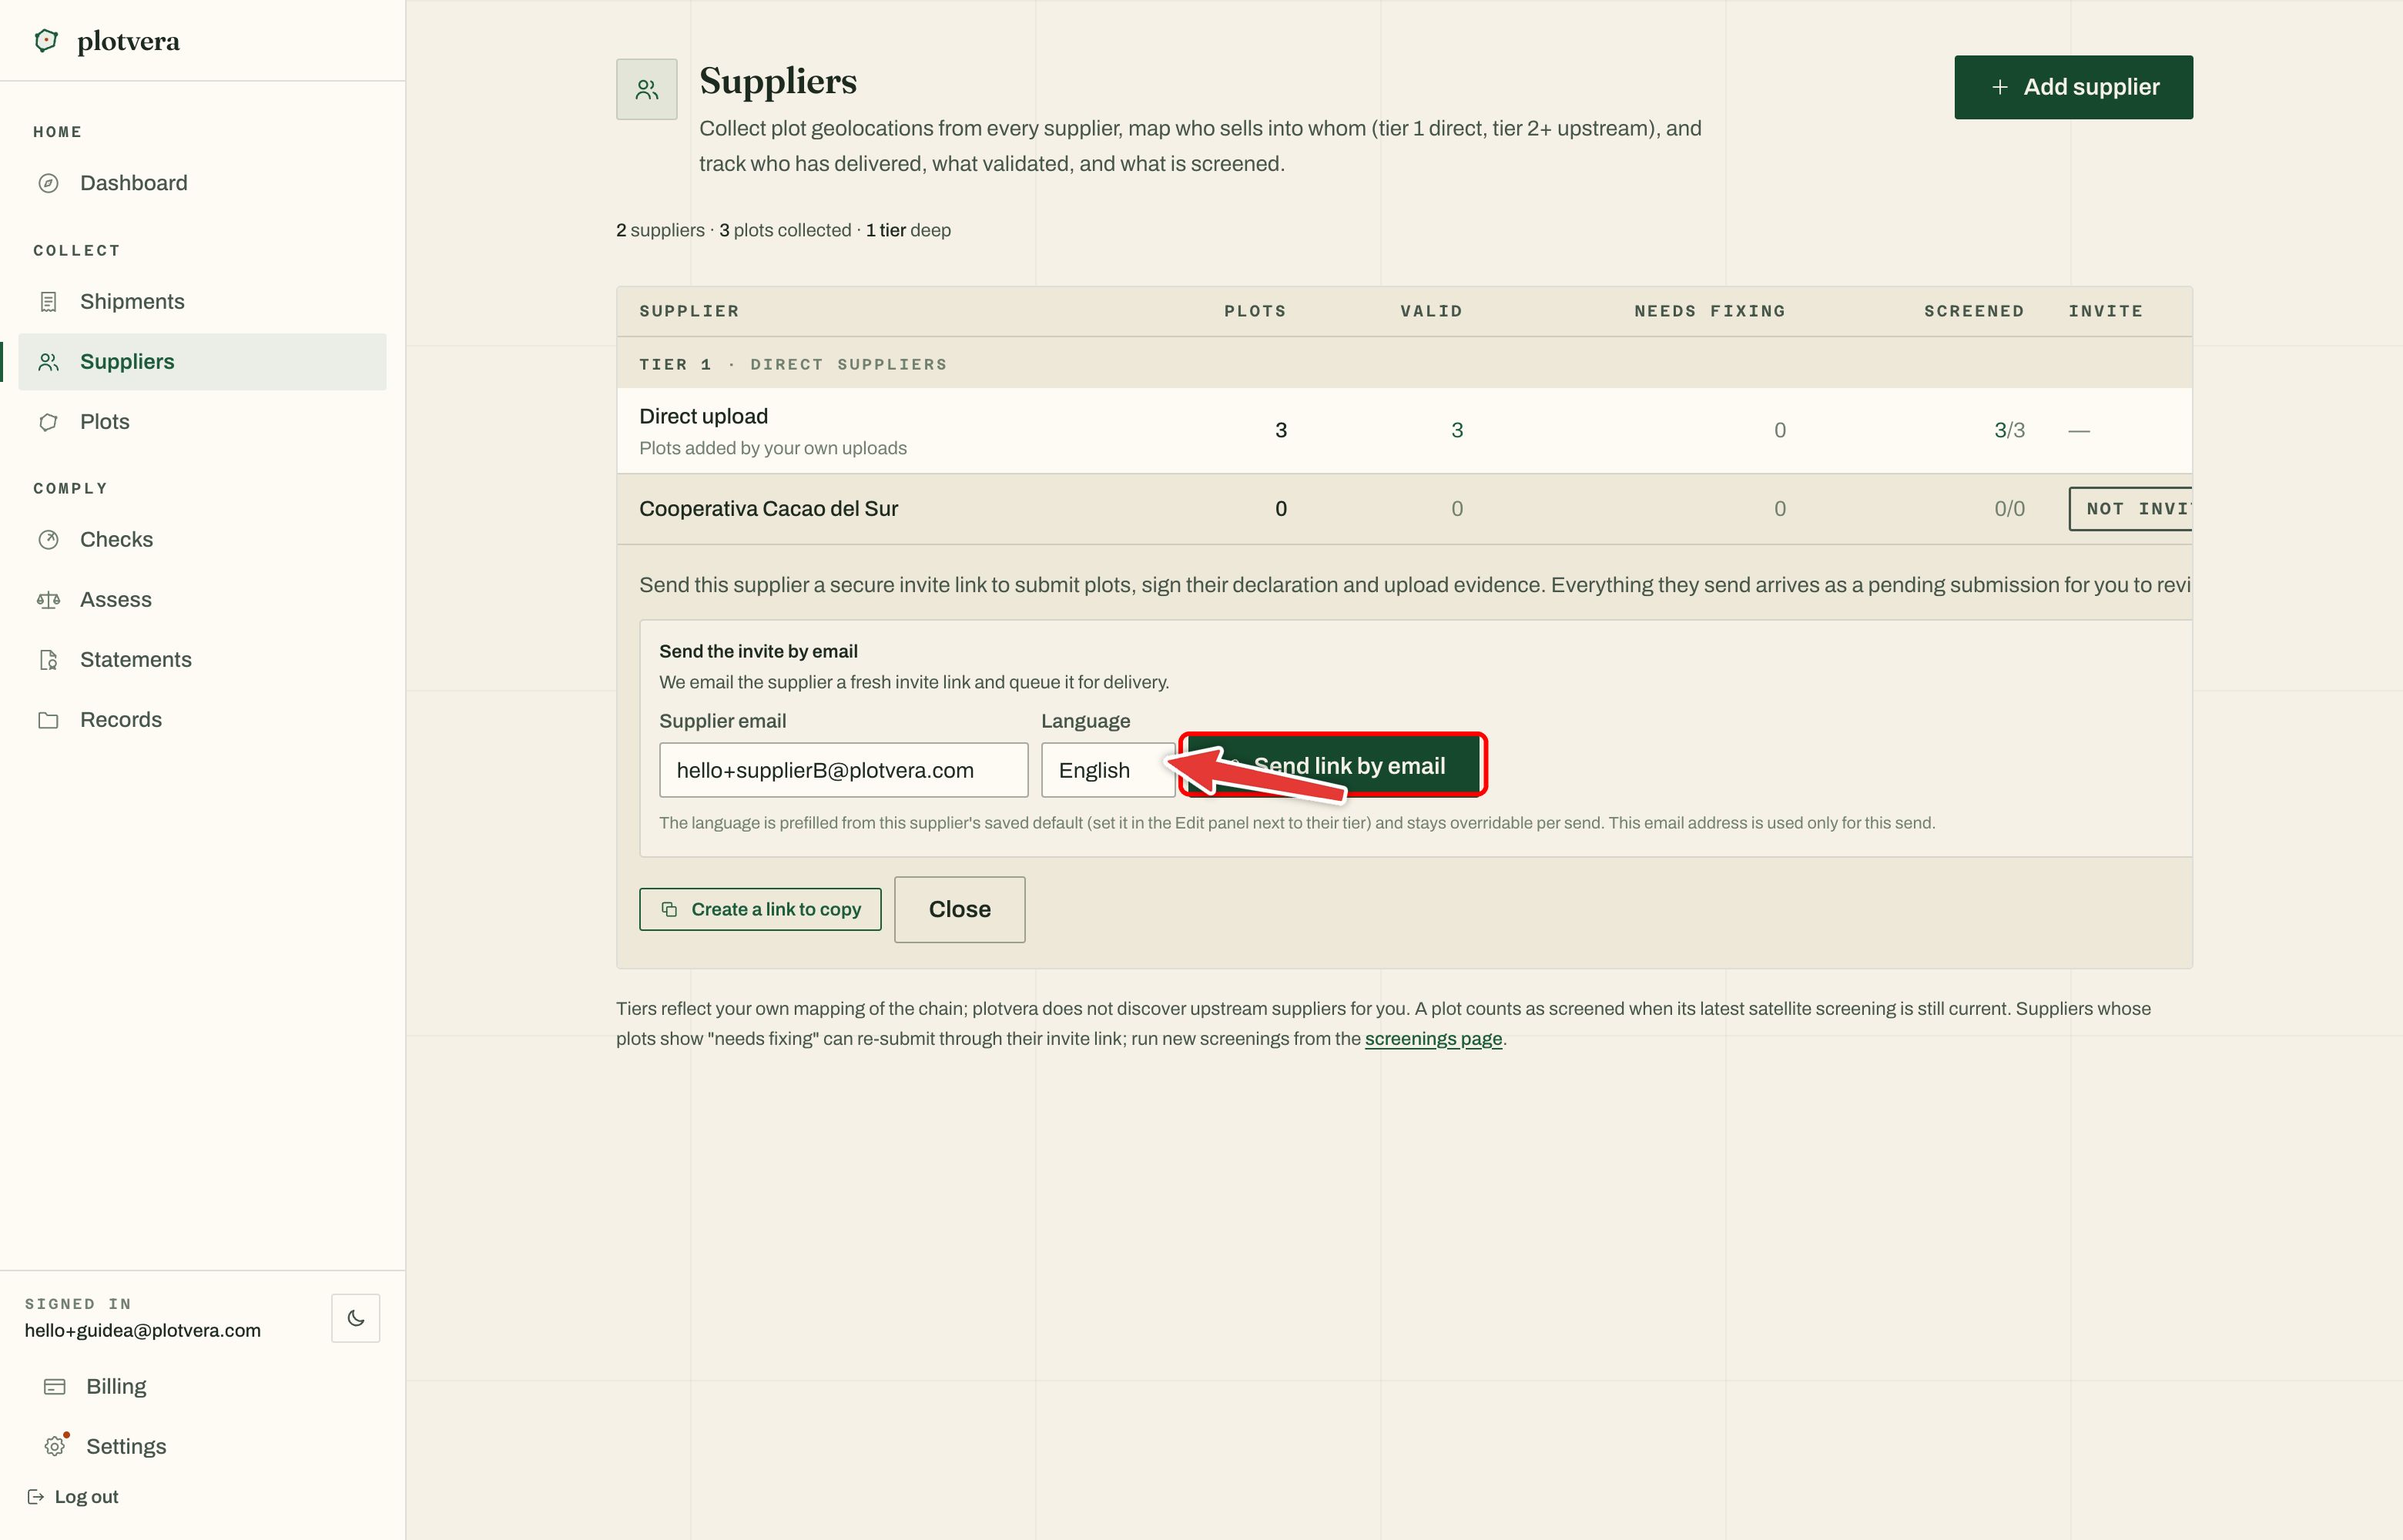Toggle dark mode moon button

(x=356, y=1318)
